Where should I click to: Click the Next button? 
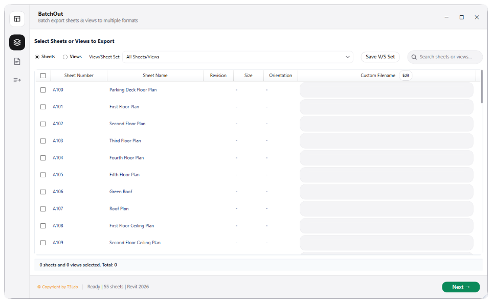461,287
